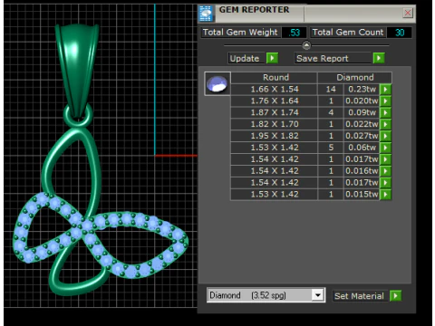Click the 0.022tw weight cell
This screenshot has height=326, width=435.
click(362, 124)
